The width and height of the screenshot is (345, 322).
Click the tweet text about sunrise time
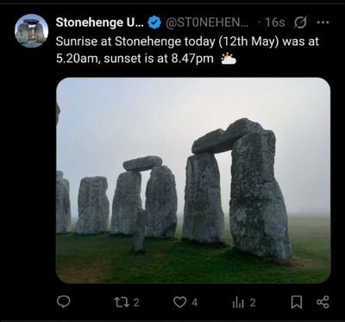pyautogui.click(x=187, y=50)
